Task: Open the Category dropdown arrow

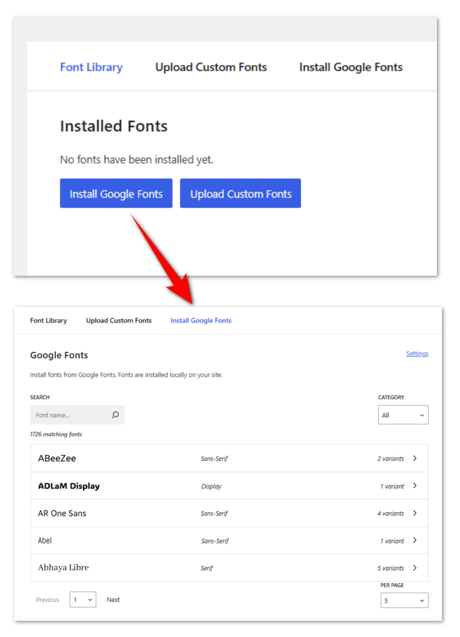Action: tap(423, 414)
